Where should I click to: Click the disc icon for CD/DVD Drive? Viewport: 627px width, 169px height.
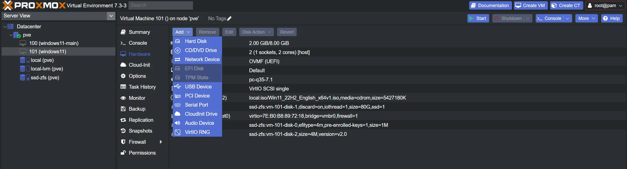pyautogui.click(x=178, y=50)
